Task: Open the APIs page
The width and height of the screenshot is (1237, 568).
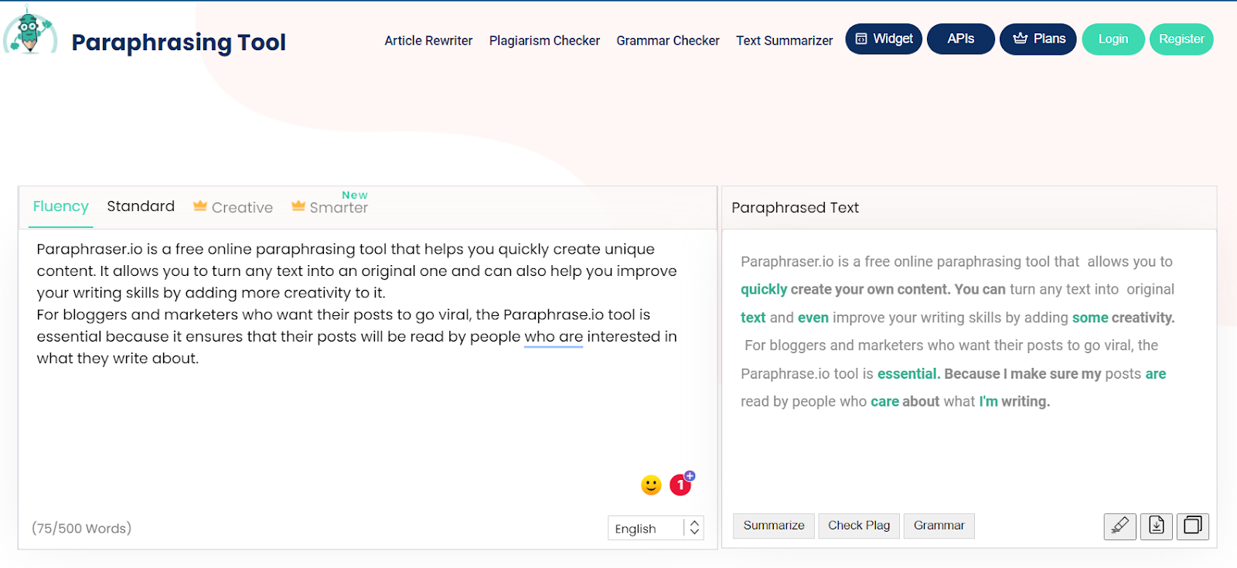Action: tap(961, 39)
